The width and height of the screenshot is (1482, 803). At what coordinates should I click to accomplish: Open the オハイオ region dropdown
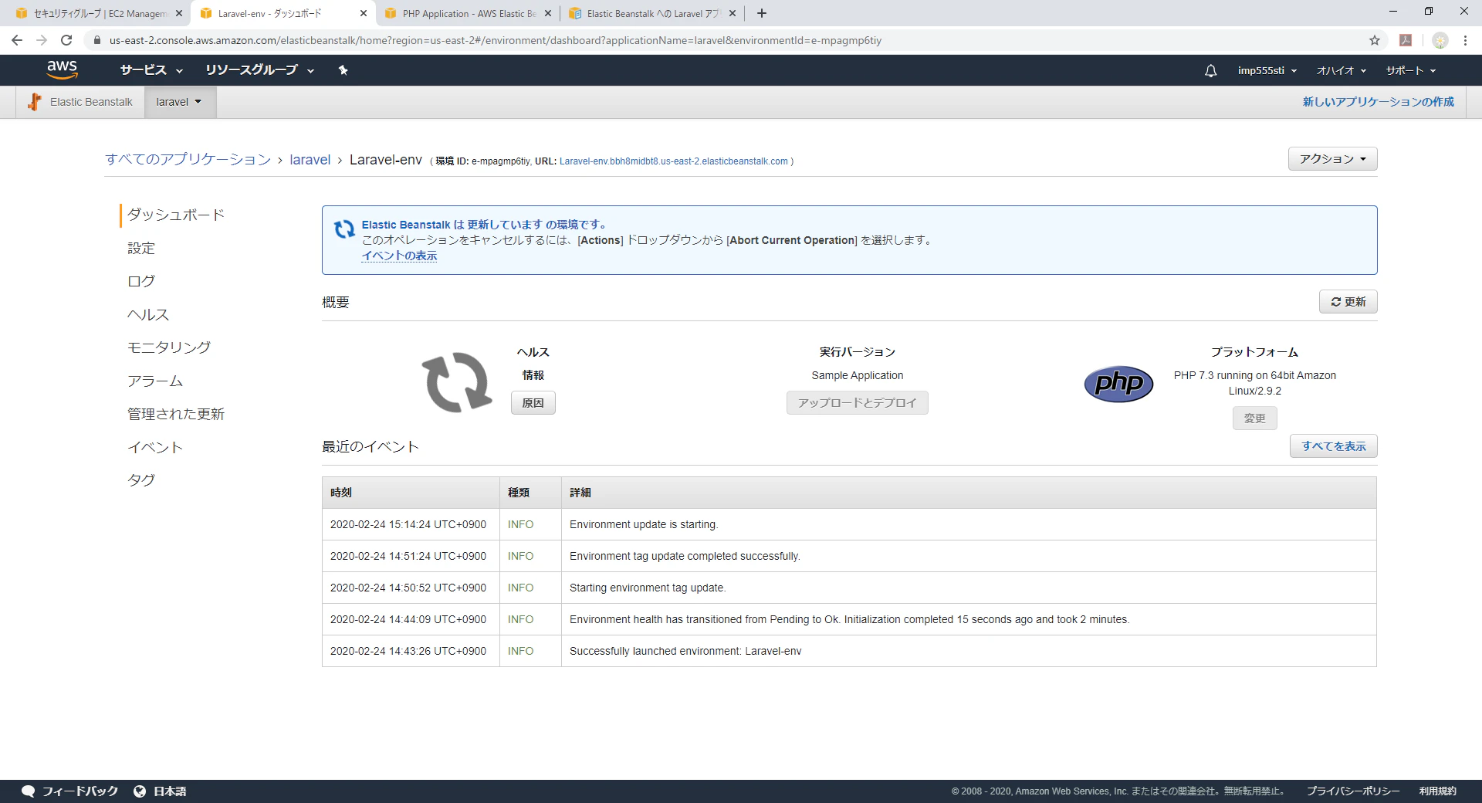click(1342, 70)
